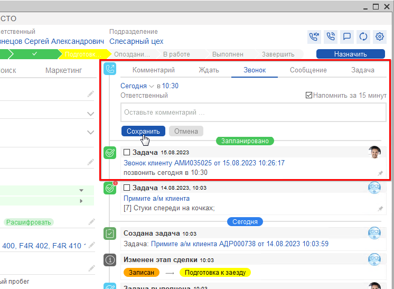Image resolution: width=394 pixels, height=289 pixels.
Task: Click the refresh arrows icon
Action: click(363, 36)
